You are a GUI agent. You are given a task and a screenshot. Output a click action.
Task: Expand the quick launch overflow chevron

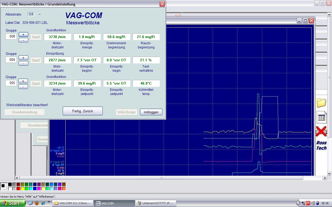click(x=49, y=202)
